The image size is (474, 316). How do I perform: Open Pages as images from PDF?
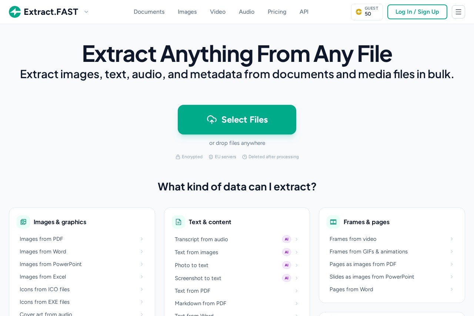(392, 264)
